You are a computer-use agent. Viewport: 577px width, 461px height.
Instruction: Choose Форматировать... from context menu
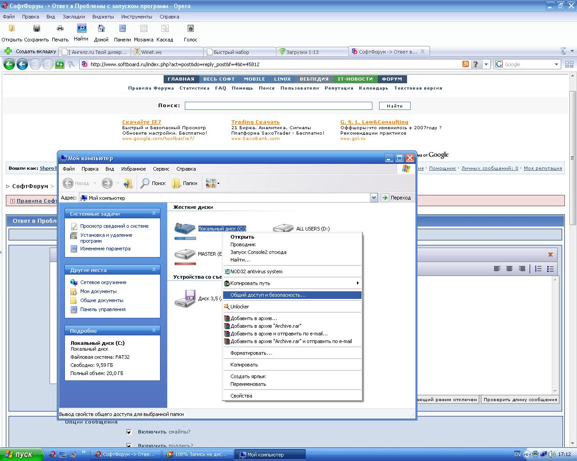click(292, 353)
